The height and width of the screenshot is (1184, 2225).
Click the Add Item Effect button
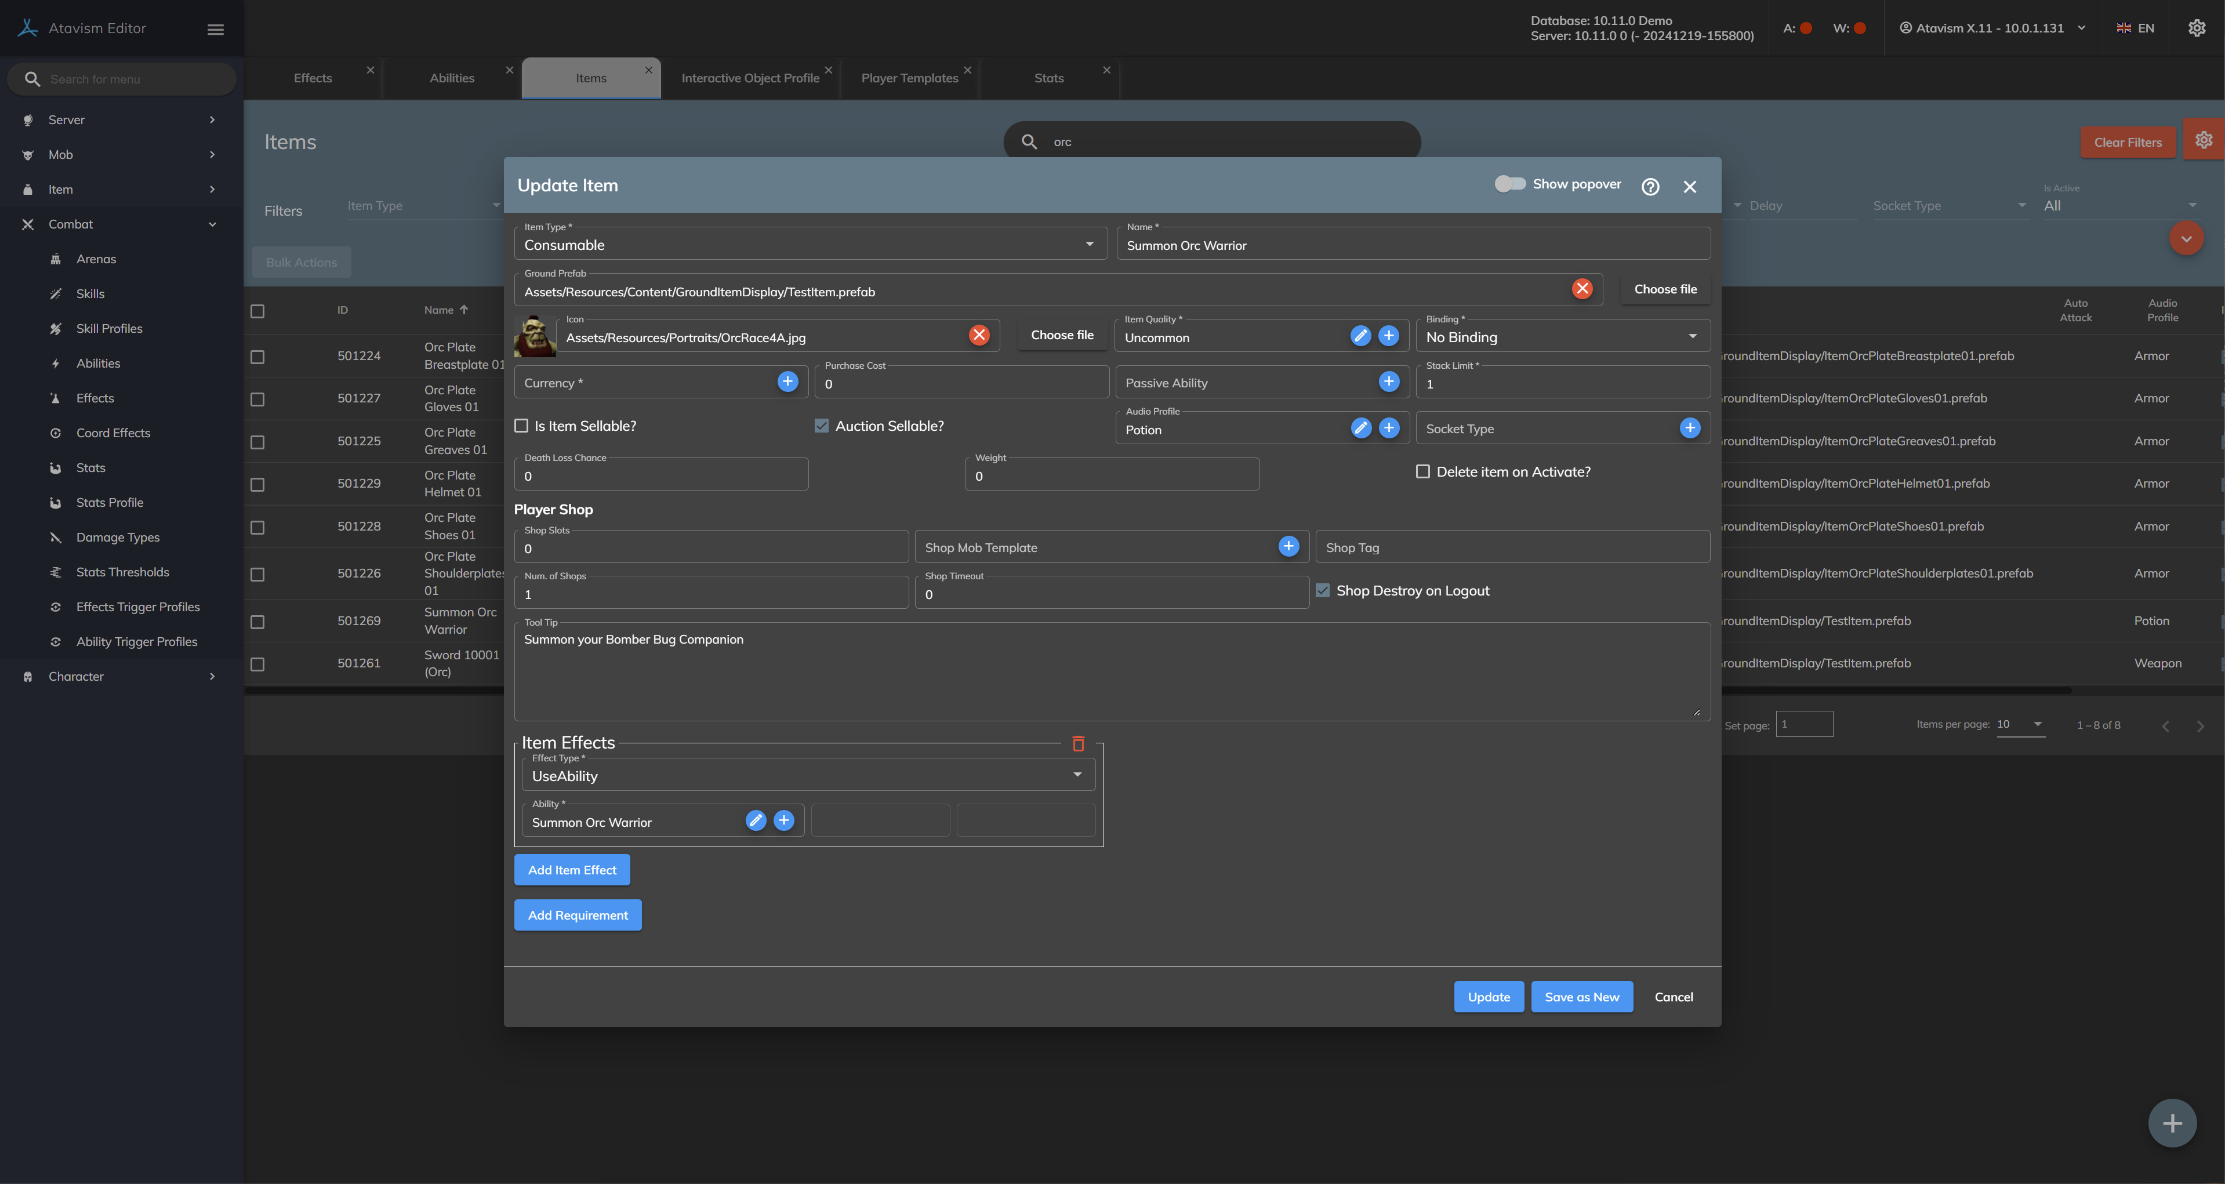[x=572, y=870]
